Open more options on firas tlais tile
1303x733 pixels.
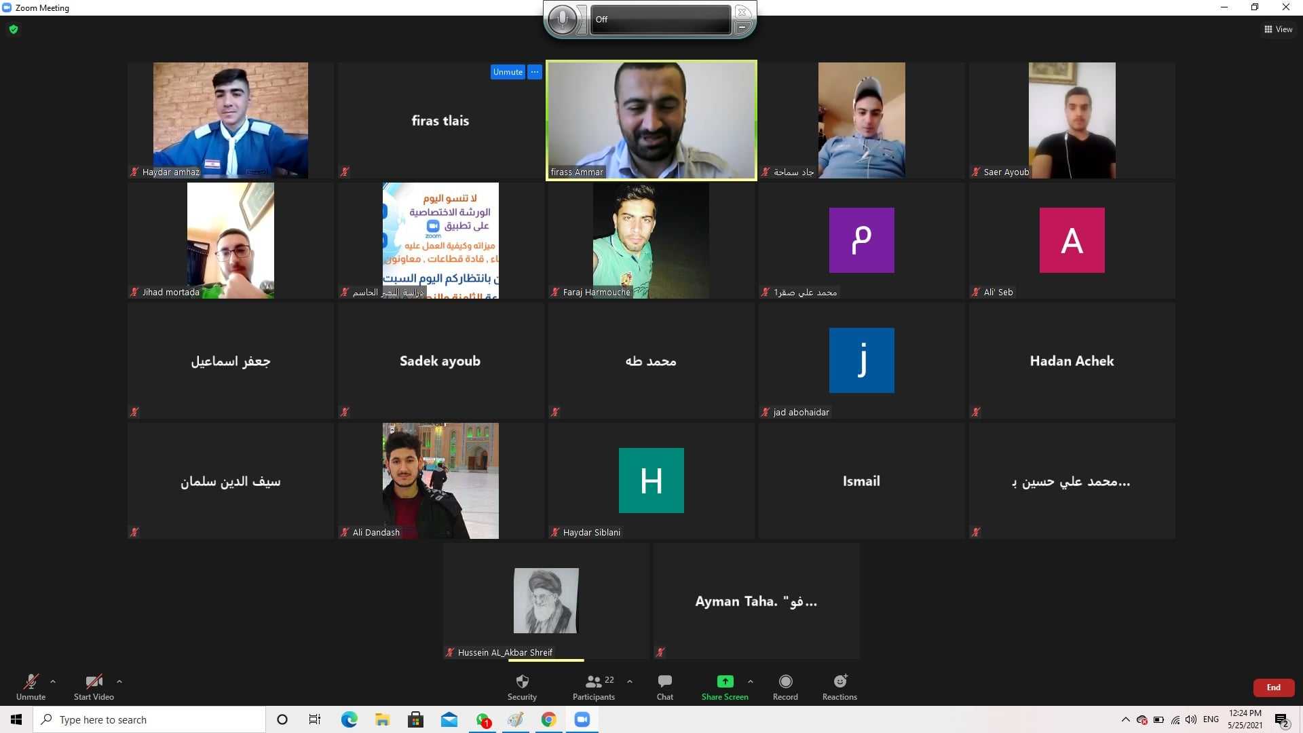535,72
